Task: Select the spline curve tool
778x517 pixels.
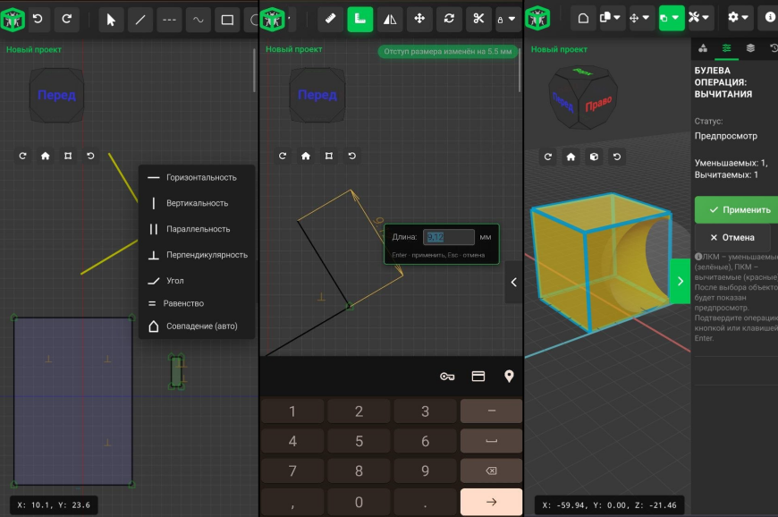Action: coord(198,20)
